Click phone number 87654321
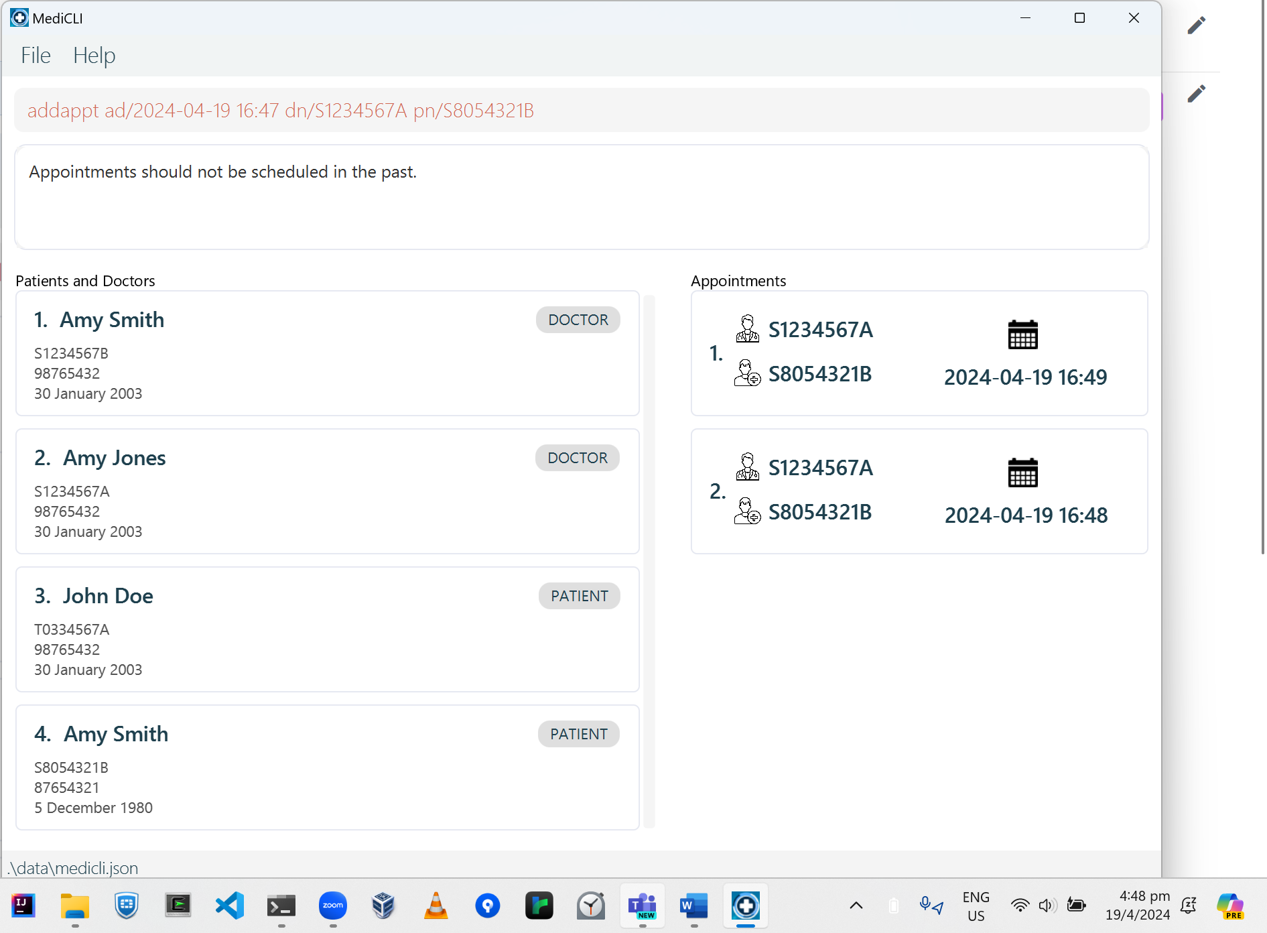Image resolution: width=1267 pixels, height=933 pixels. 67,788
